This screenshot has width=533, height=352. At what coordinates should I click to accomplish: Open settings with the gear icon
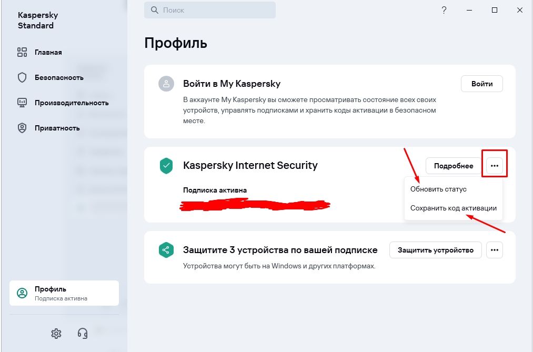click(x=56, y=333)
